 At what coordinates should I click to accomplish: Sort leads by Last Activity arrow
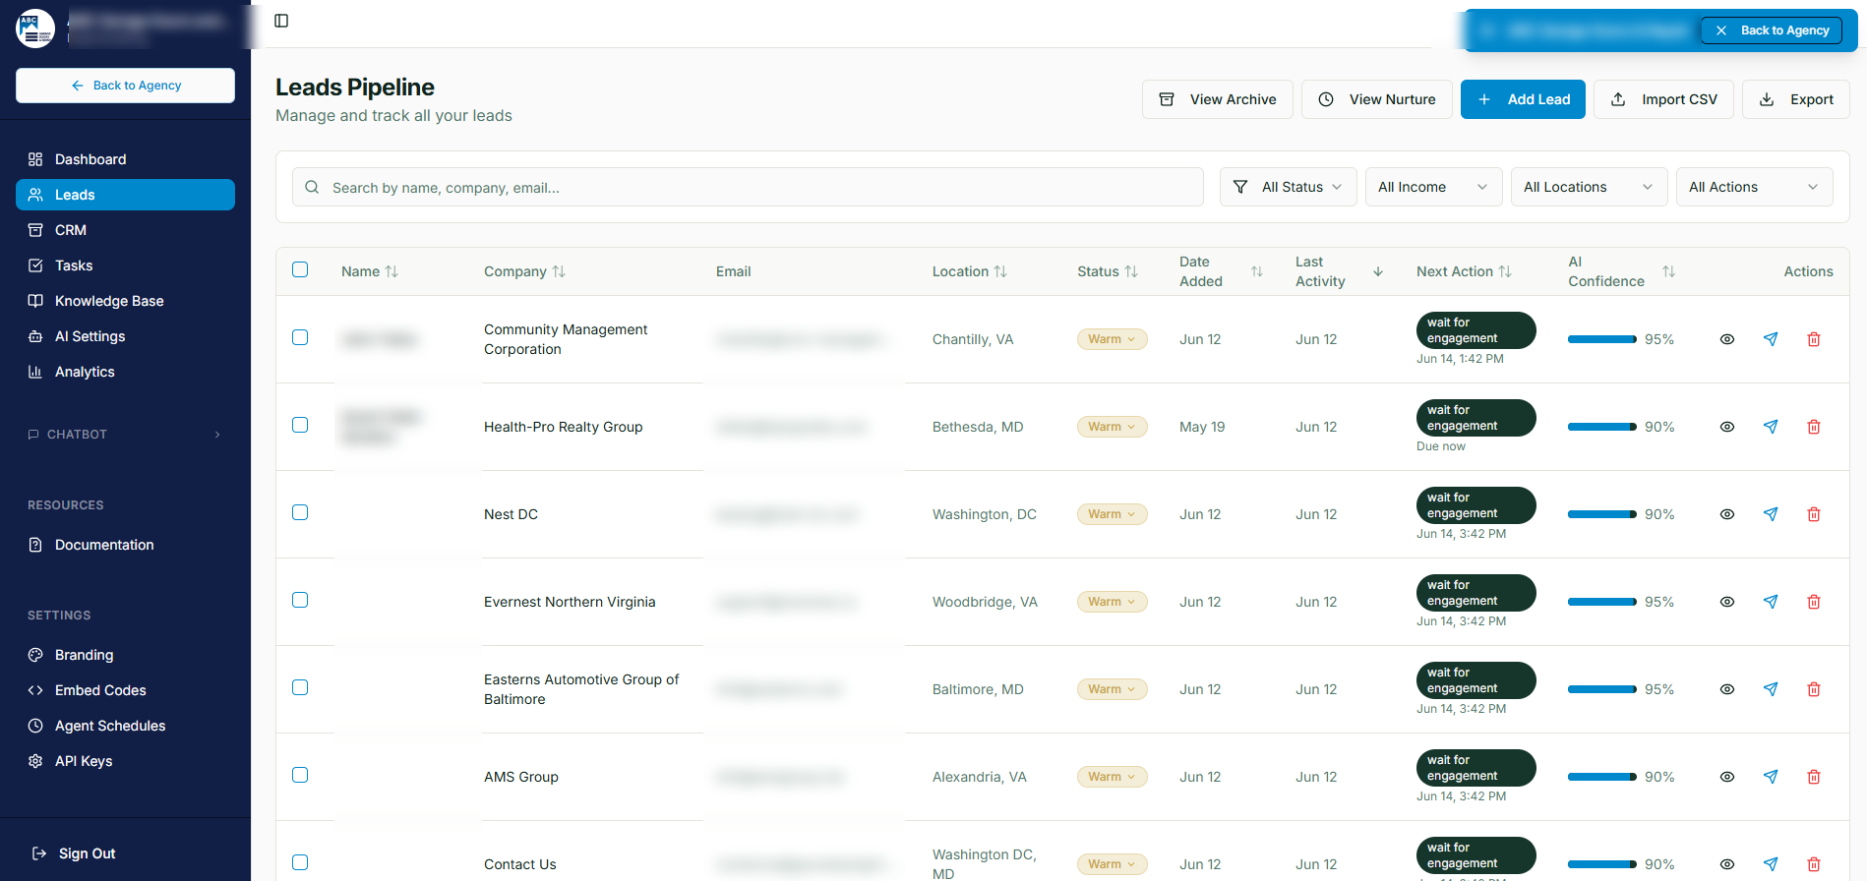[x=1378, y=271]
